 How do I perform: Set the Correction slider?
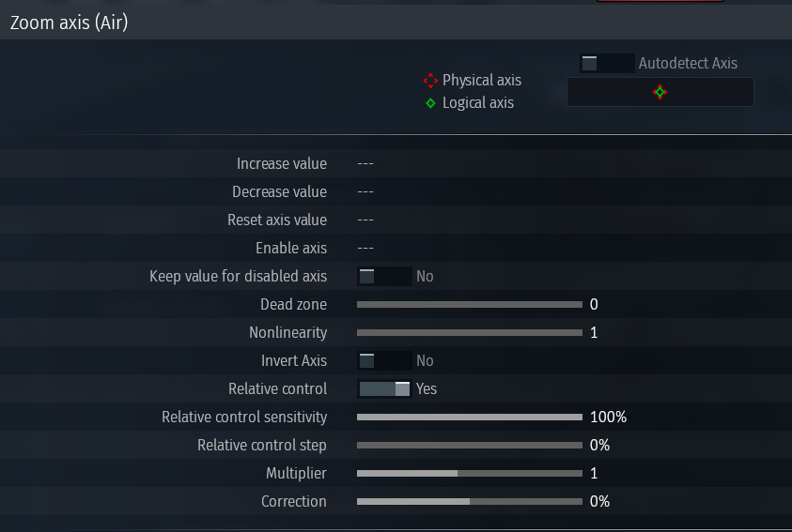pyautogui.click(x=470, y=502)
